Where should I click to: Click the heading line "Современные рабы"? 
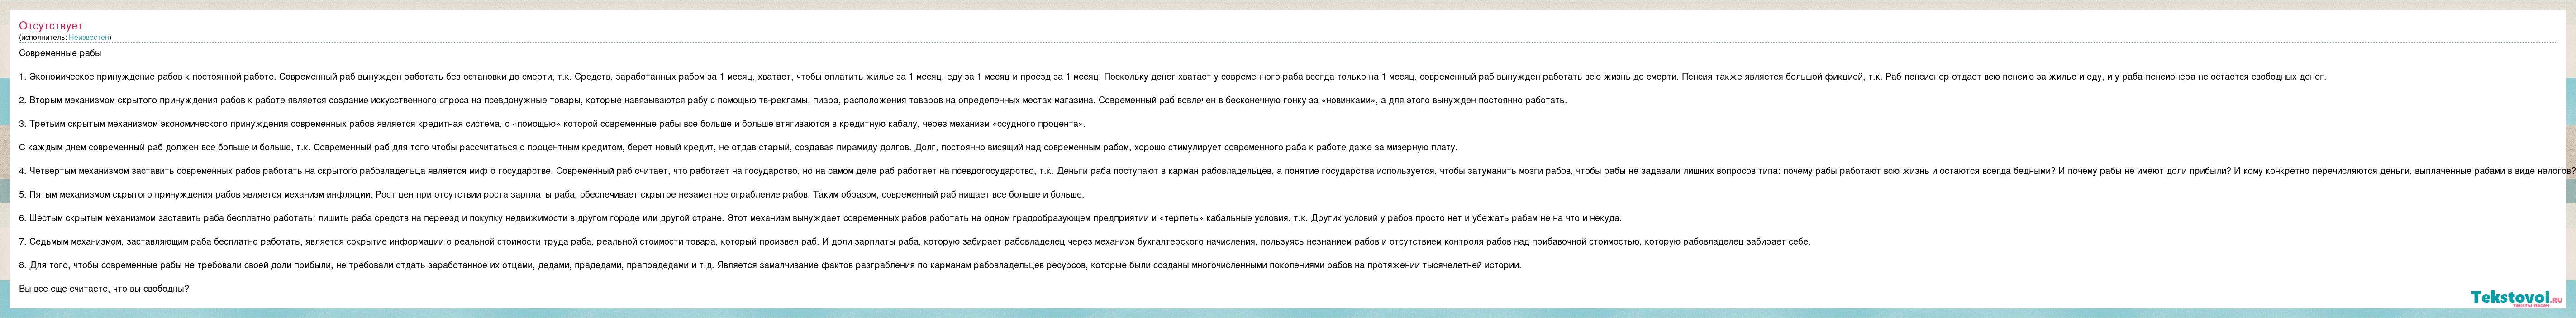point(60,53)
